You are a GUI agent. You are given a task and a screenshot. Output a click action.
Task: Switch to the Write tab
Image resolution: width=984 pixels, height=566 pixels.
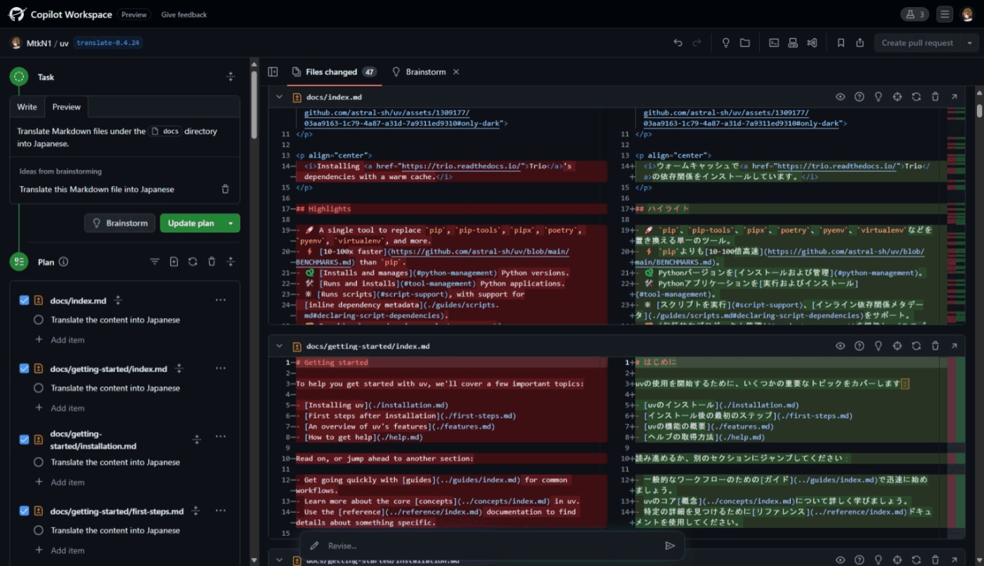(x=27, y=107)
